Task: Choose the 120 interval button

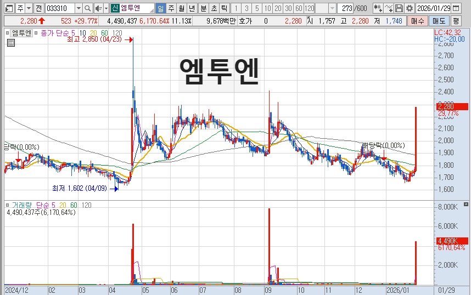Action: tap(310, 8)
